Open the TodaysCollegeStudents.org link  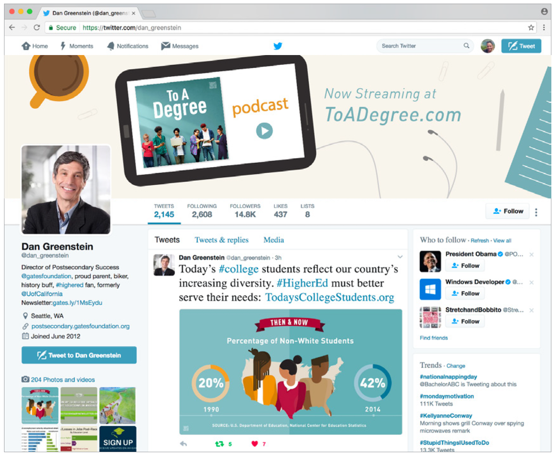[x=329, y=297]
